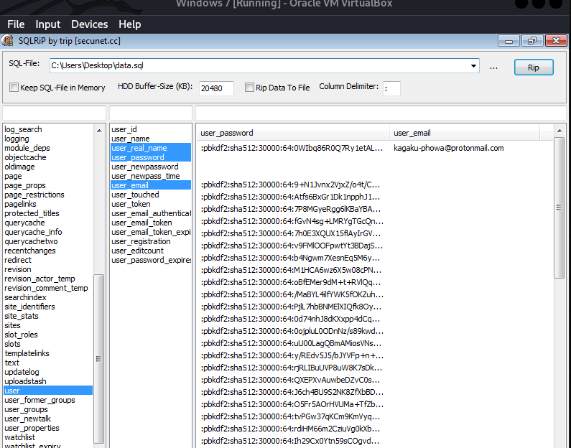Toggle the Rip Data To File checkbox

click(249, 88)
